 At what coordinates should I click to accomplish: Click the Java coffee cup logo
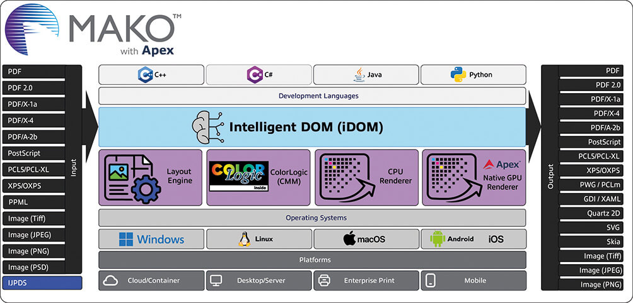[x=359, y=75]
